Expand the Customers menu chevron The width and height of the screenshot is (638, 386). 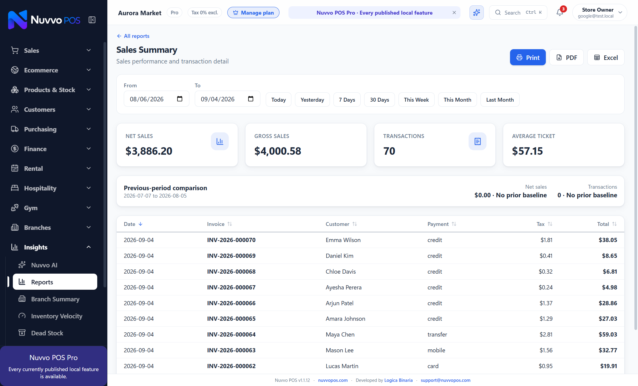[89, 109]
